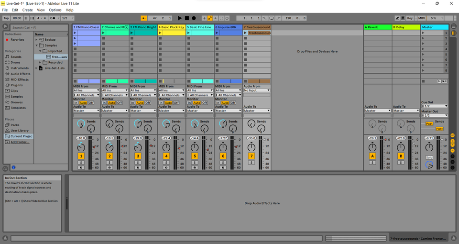Hide Info View triangle button
Screen dimensions: 459x244
coord(5,238)
